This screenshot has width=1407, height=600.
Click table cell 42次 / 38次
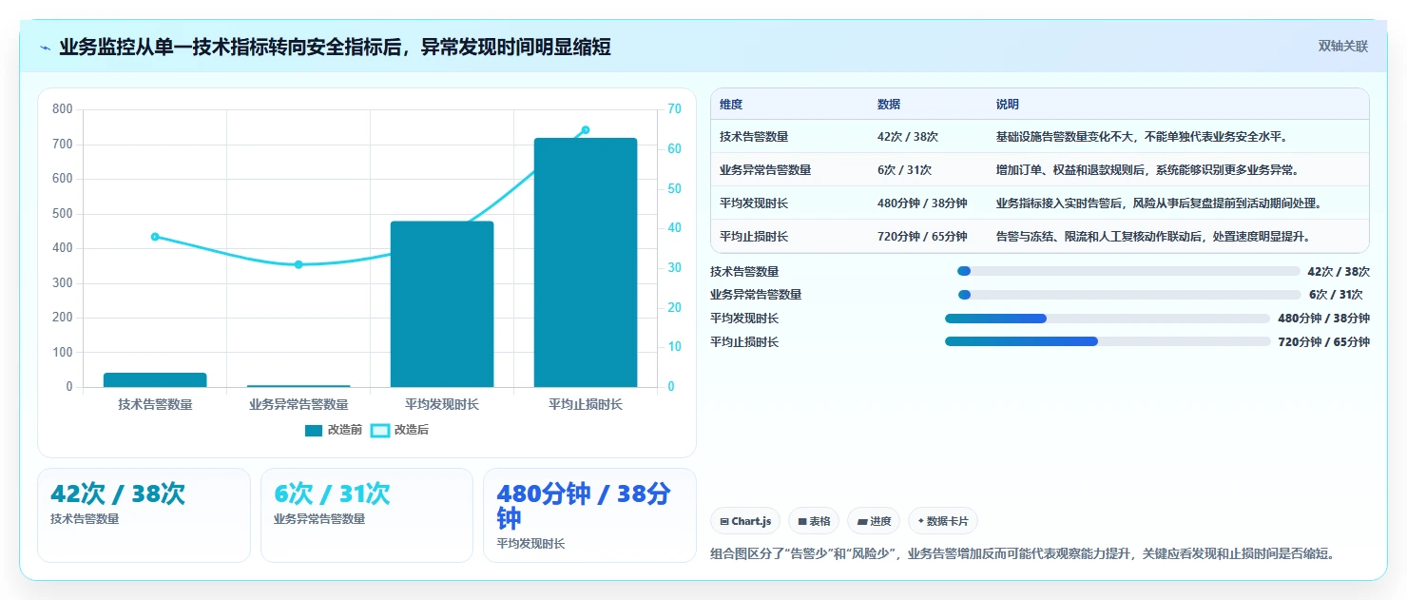[x=908, y=137]
